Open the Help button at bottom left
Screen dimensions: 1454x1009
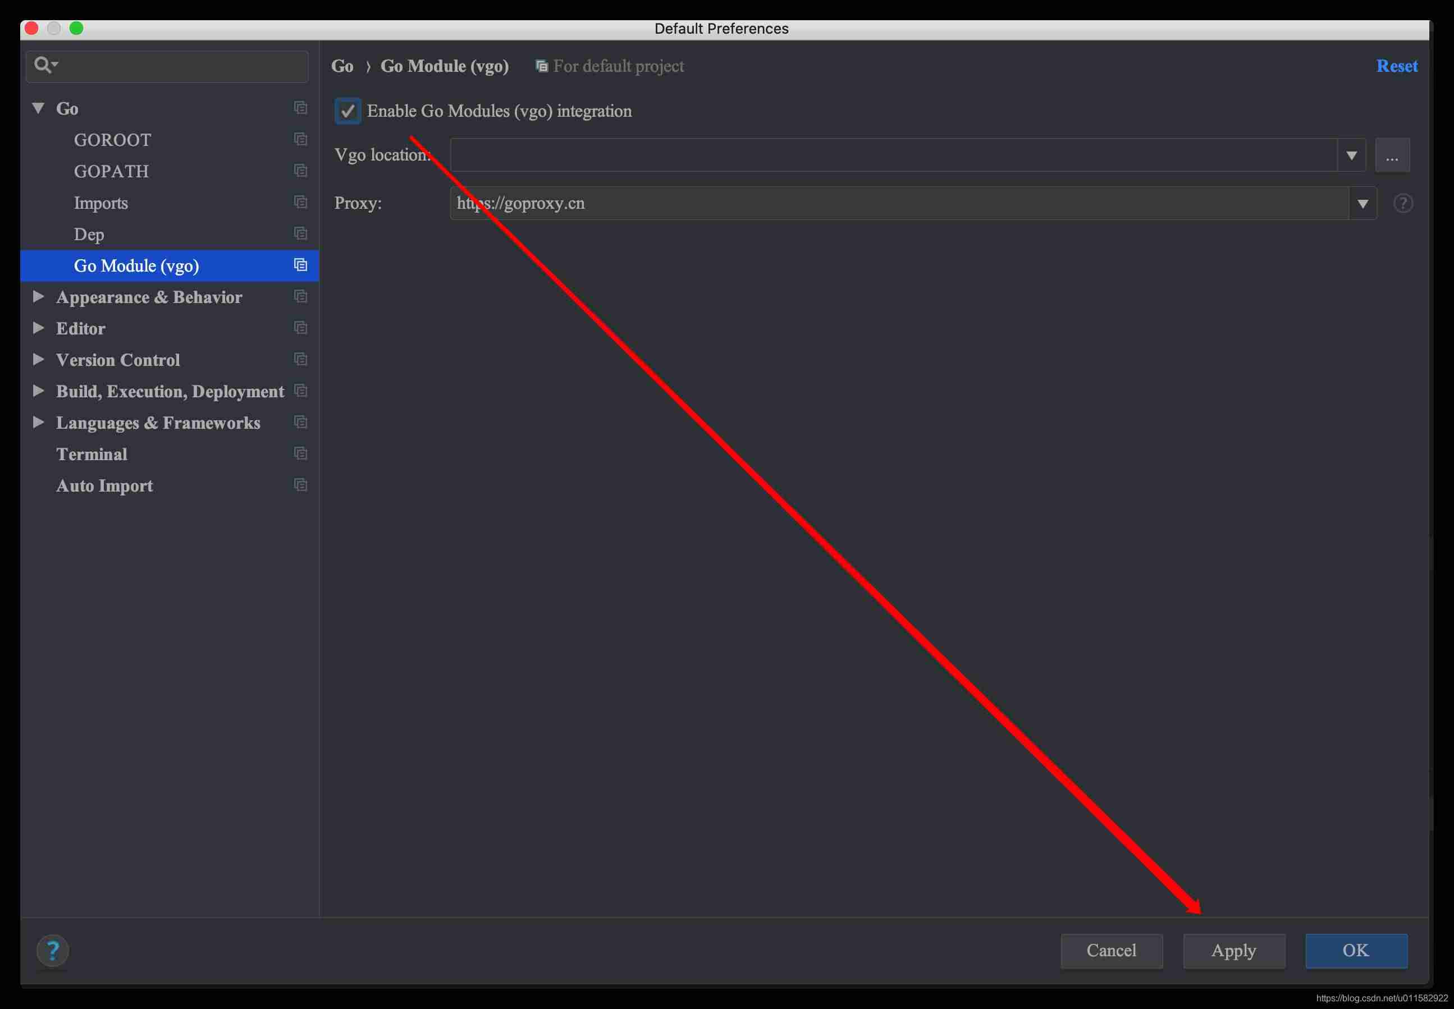pos(53,950)
